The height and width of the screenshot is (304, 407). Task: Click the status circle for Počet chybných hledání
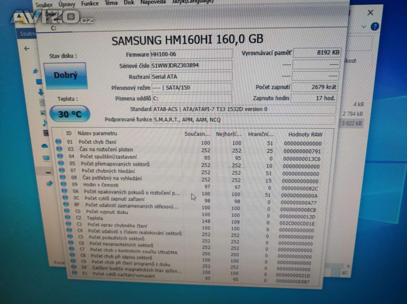coord(62,170)
